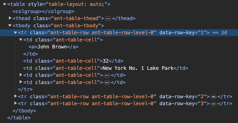Viewport: 238px width, 123px height.
Task: Click the closing </td> tag line
Action: tap(31, 54)
